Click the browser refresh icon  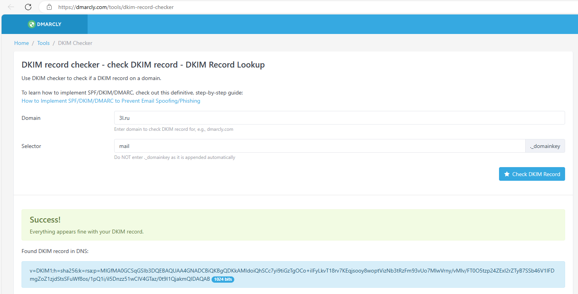click(28, 7)
